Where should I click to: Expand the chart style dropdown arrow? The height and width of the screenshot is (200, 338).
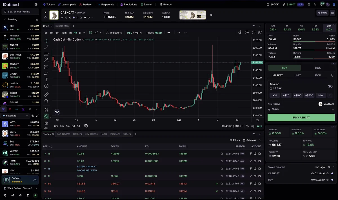point(100,33)
